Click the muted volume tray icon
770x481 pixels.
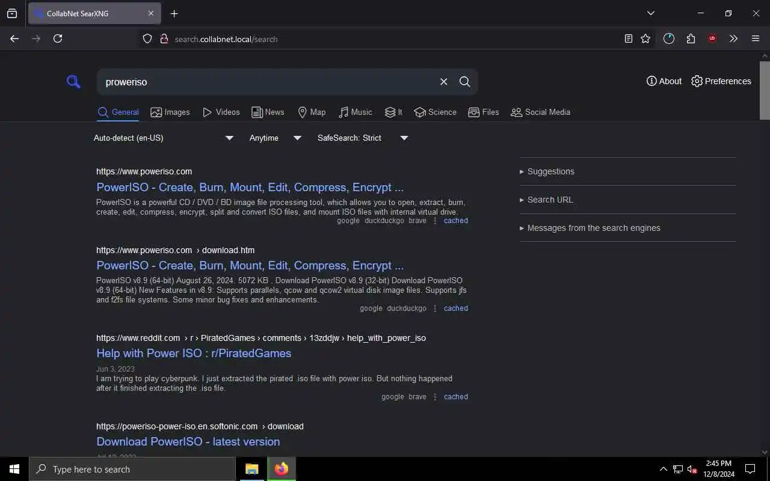[692, 469]
